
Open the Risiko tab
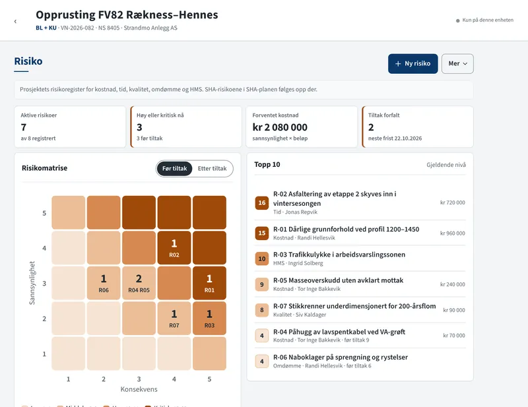pos(28,61)
